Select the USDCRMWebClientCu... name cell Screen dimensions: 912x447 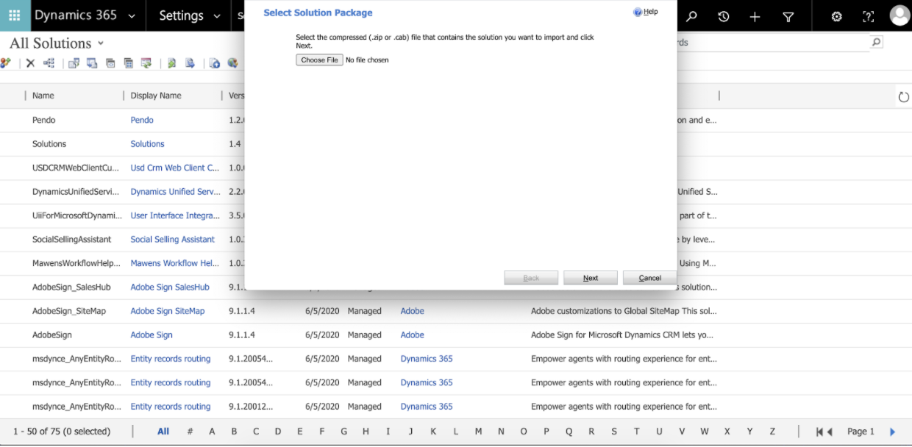[x=76, y=168]
